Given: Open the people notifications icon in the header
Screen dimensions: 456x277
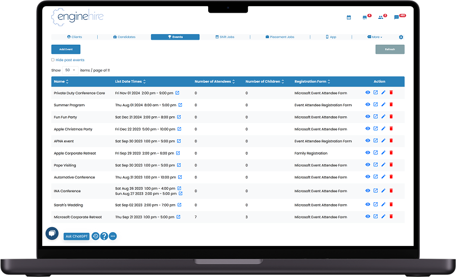Looking at the screenshot, I should [381, 17].
